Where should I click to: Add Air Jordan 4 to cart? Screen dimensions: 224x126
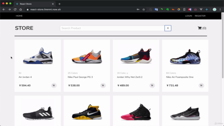54,85
